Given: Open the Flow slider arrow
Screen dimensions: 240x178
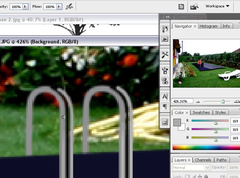Looking at the screenshot, I should coord(59,7).
